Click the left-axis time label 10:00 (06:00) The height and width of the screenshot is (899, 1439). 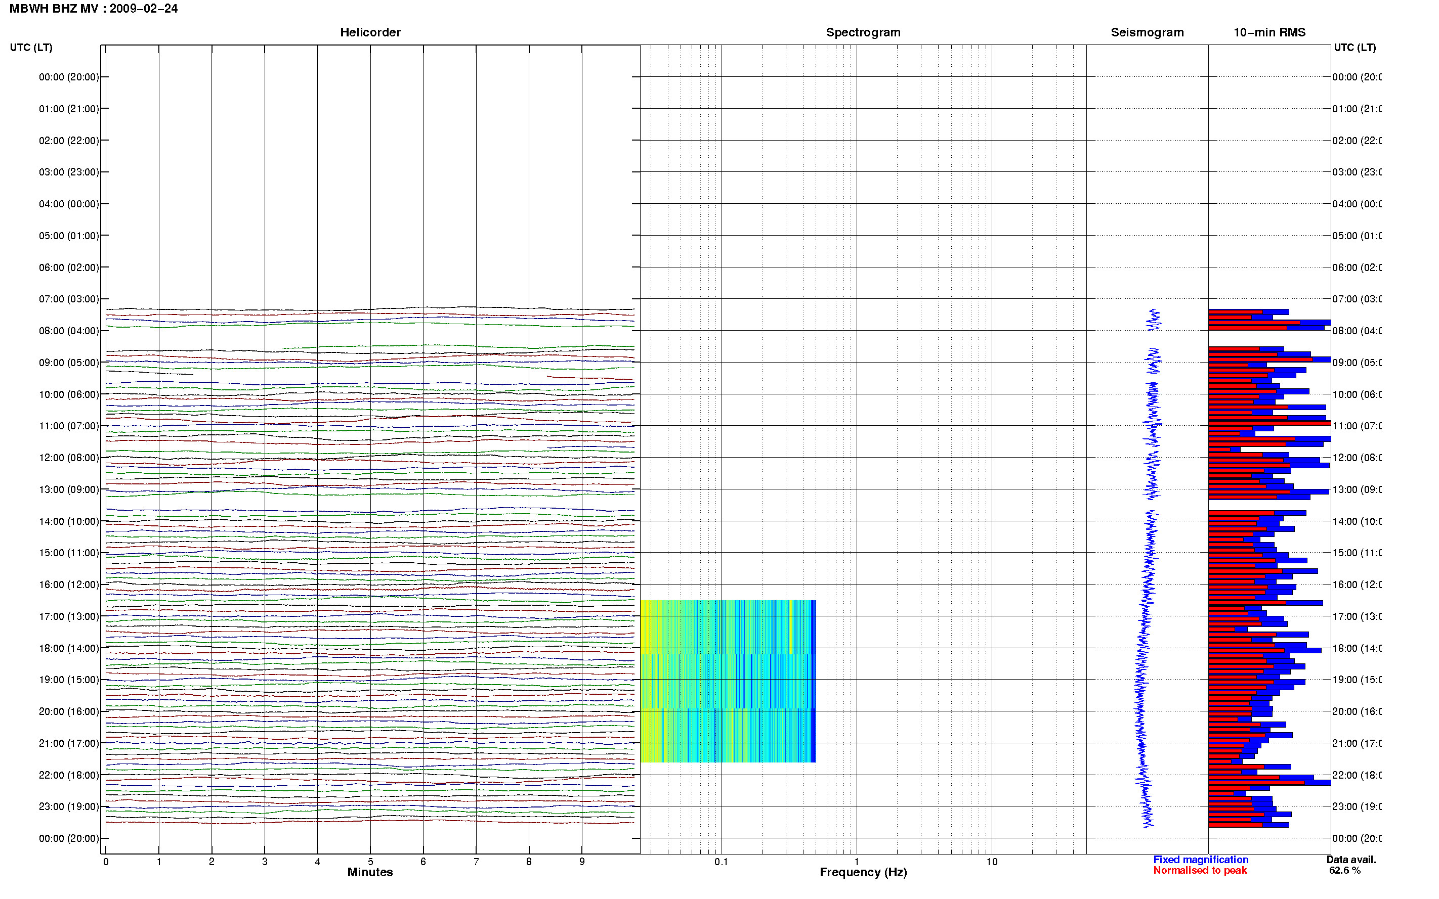[69, 394]
